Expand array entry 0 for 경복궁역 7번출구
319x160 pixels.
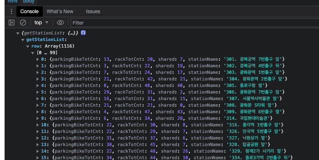(x=38, y=59)
